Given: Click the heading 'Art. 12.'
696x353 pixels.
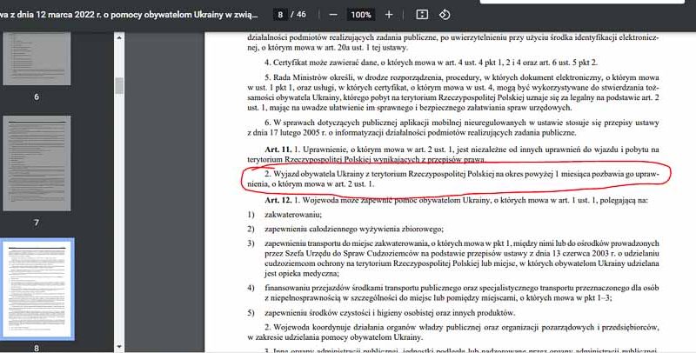Looking at the screenshot, I should [278, 200].
